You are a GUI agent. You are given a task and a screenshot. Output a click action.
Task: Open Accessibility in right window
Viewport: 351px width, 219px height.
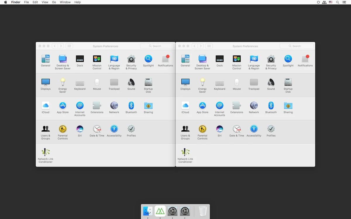[254, 131]
